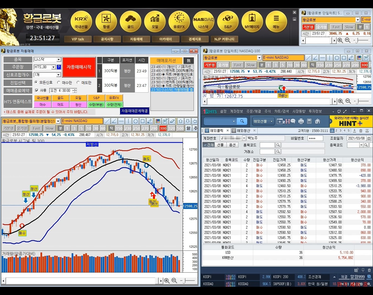
Task: Expand 1QHTS search box dropdown arrow
Action: (x=234, y=121)
